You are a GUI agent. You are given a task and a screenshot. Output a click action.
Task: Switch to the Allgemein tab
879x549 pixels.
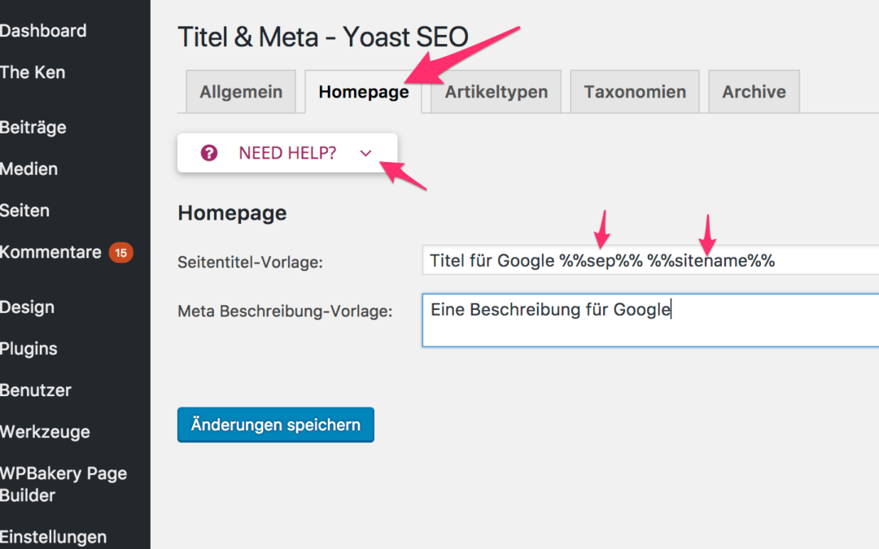241,92
